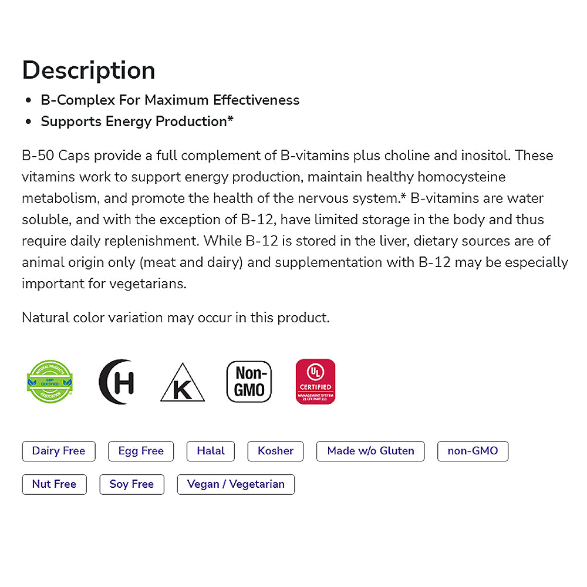
Task: Select the Supports Energy Production bullet text
Action: [x=137, y=122]
